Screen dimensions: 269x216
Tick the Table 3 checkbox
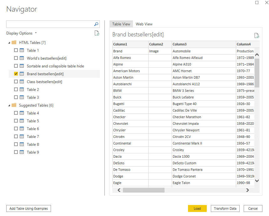click(x=16, y=97)
